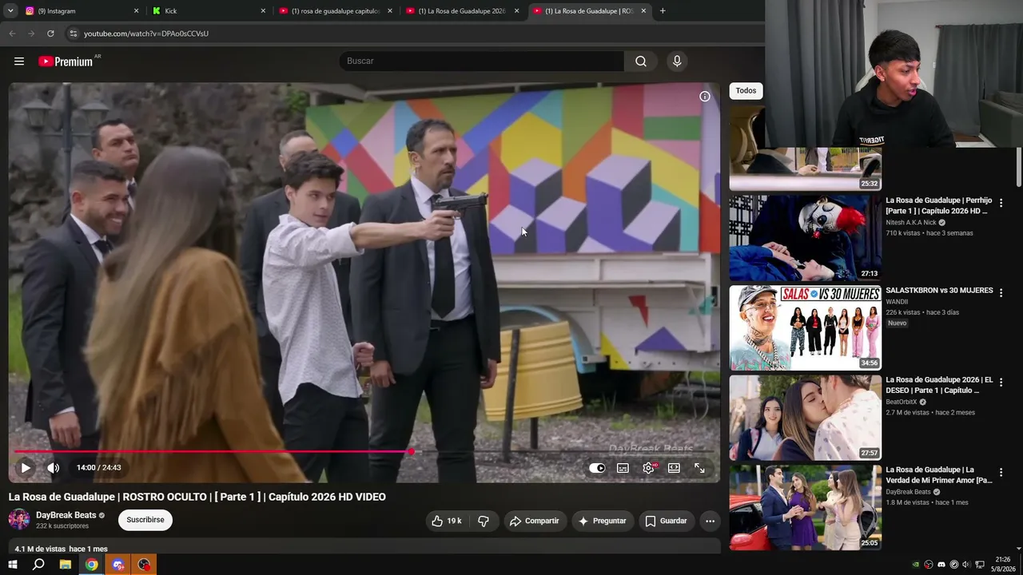Image resolution: width=1023 pixels, height=575 pixels.
Task: Open 'SALASTKBRON vs 30 MUJERES' title
Action: (x=939, y=290)
